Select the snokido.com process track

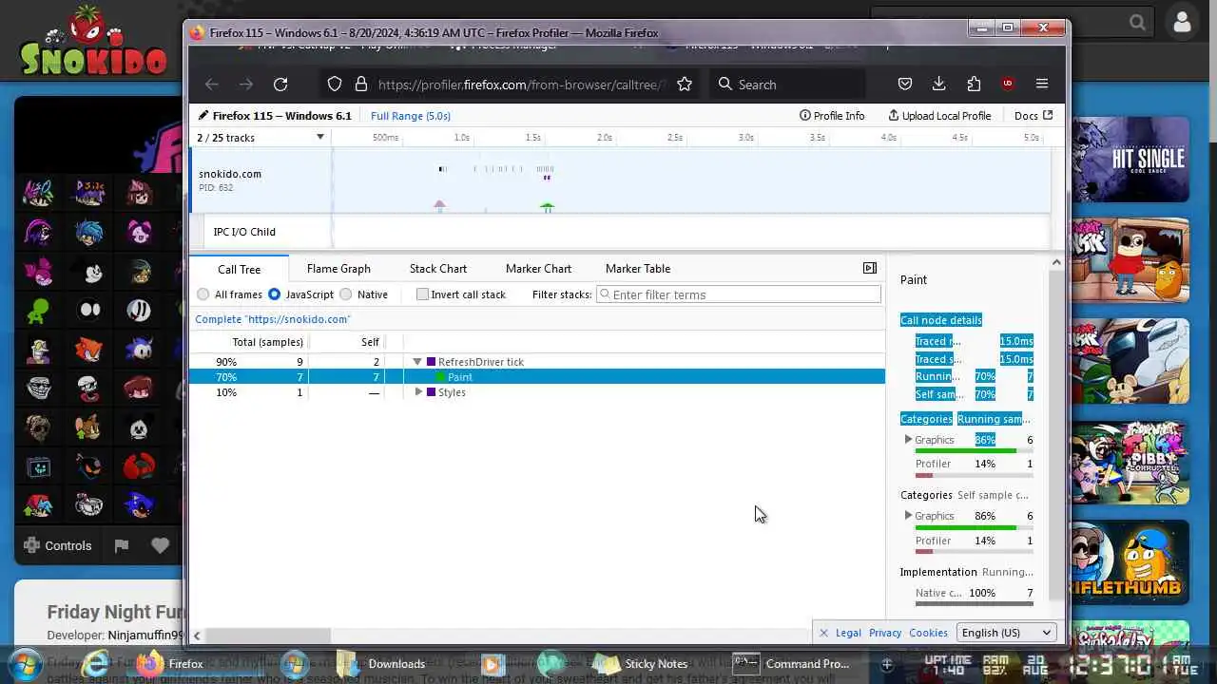[620, 180]
